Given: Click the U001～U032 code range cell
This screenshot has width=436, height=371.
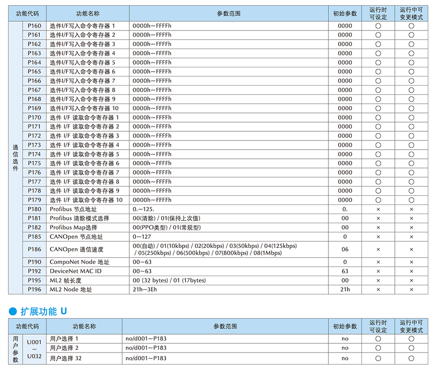Looking at the screenshot, I should [35, 349].
